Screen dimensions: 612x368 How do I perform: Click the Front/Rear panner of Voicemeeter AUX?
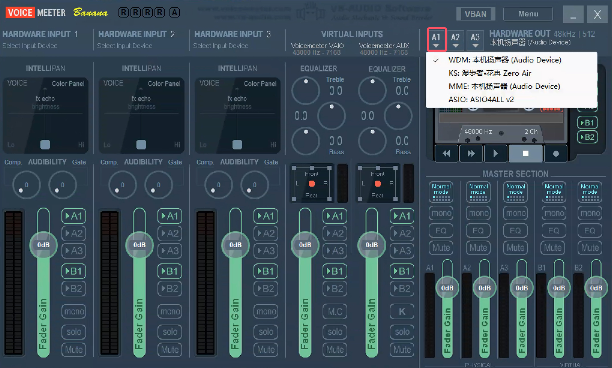pos(378,184)
